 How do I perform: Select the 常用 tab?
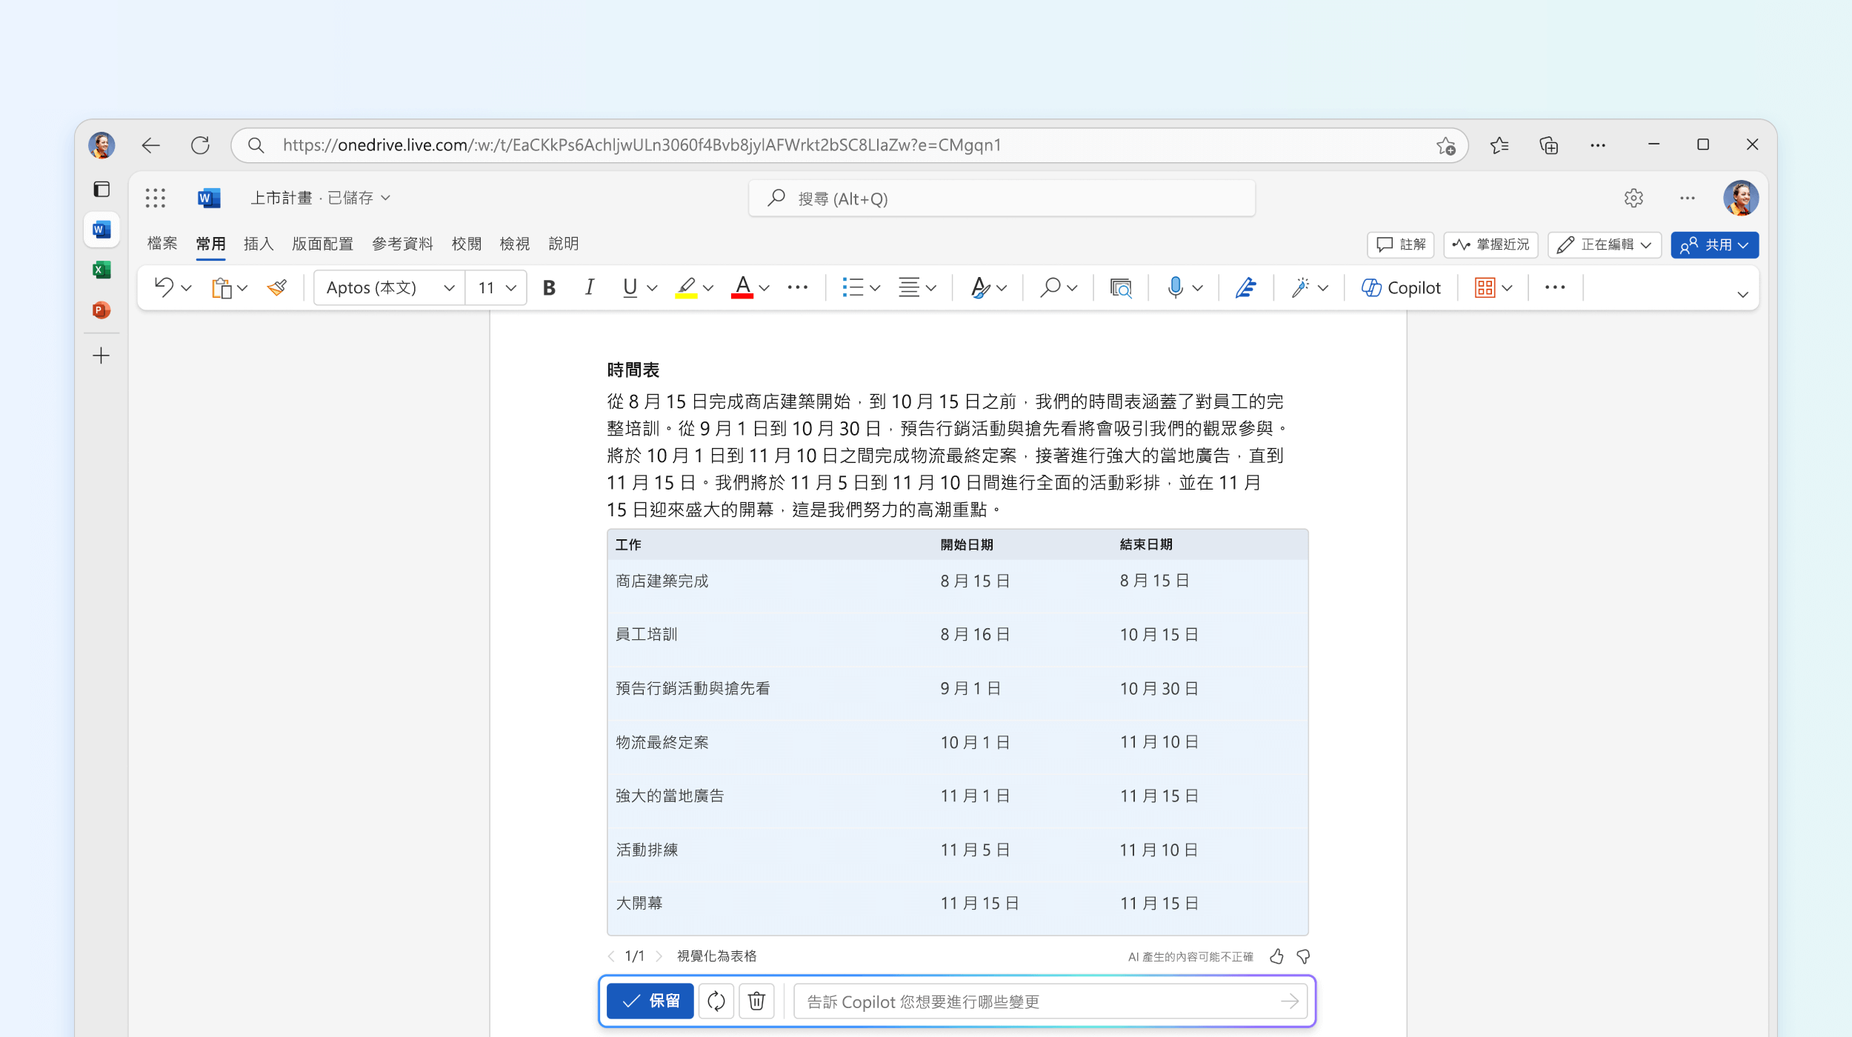(210, 244)
